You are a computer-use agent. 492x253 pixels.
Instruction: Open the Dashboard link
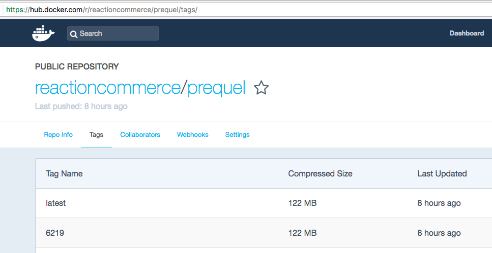[x=467, y=33]
